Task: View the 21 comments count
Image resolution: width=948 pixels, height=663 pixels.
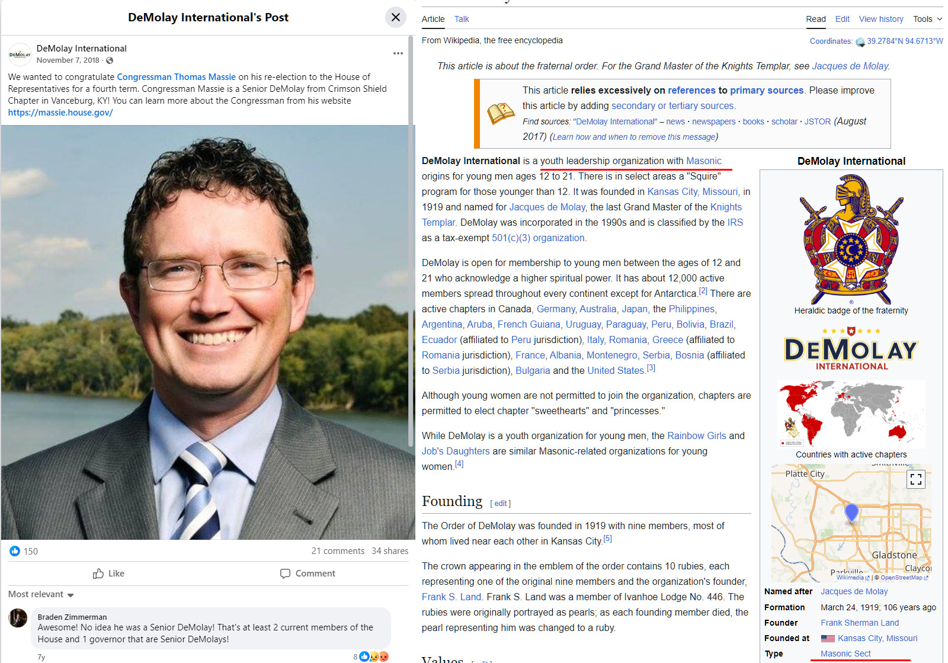Action: pyautogui.click(x=338, y=551)
